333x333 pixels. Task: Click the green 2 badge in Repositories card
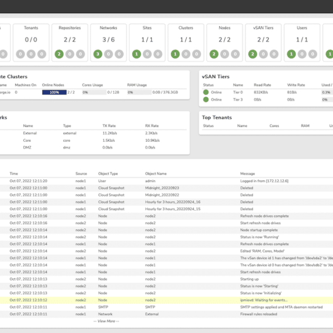click(59, 54)
